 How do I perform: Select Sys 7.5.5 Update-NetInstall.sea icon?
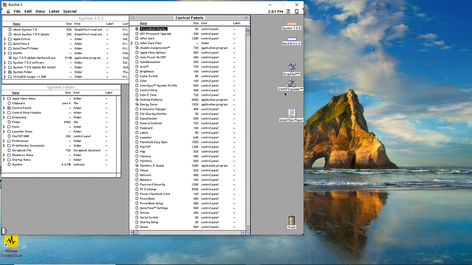point(10,58)
